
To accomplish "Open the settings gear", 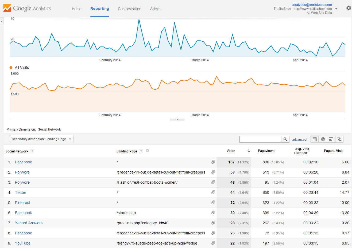I will point(349,8).
